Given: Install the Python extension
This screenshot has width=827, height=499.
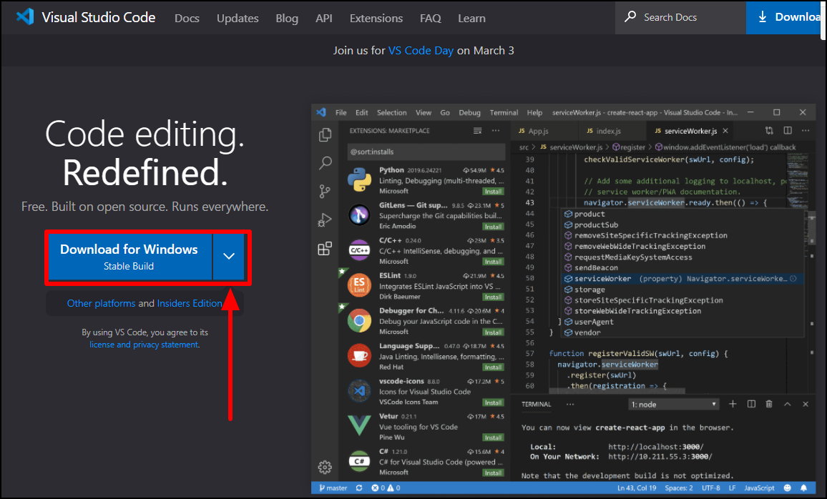Looking at the screenshot, I should click(x=493, y=192).
